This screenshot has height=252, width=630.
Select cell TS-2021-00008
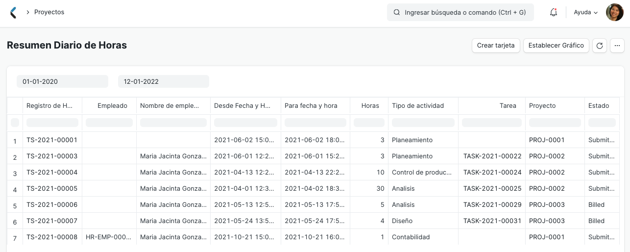(52, 237)
